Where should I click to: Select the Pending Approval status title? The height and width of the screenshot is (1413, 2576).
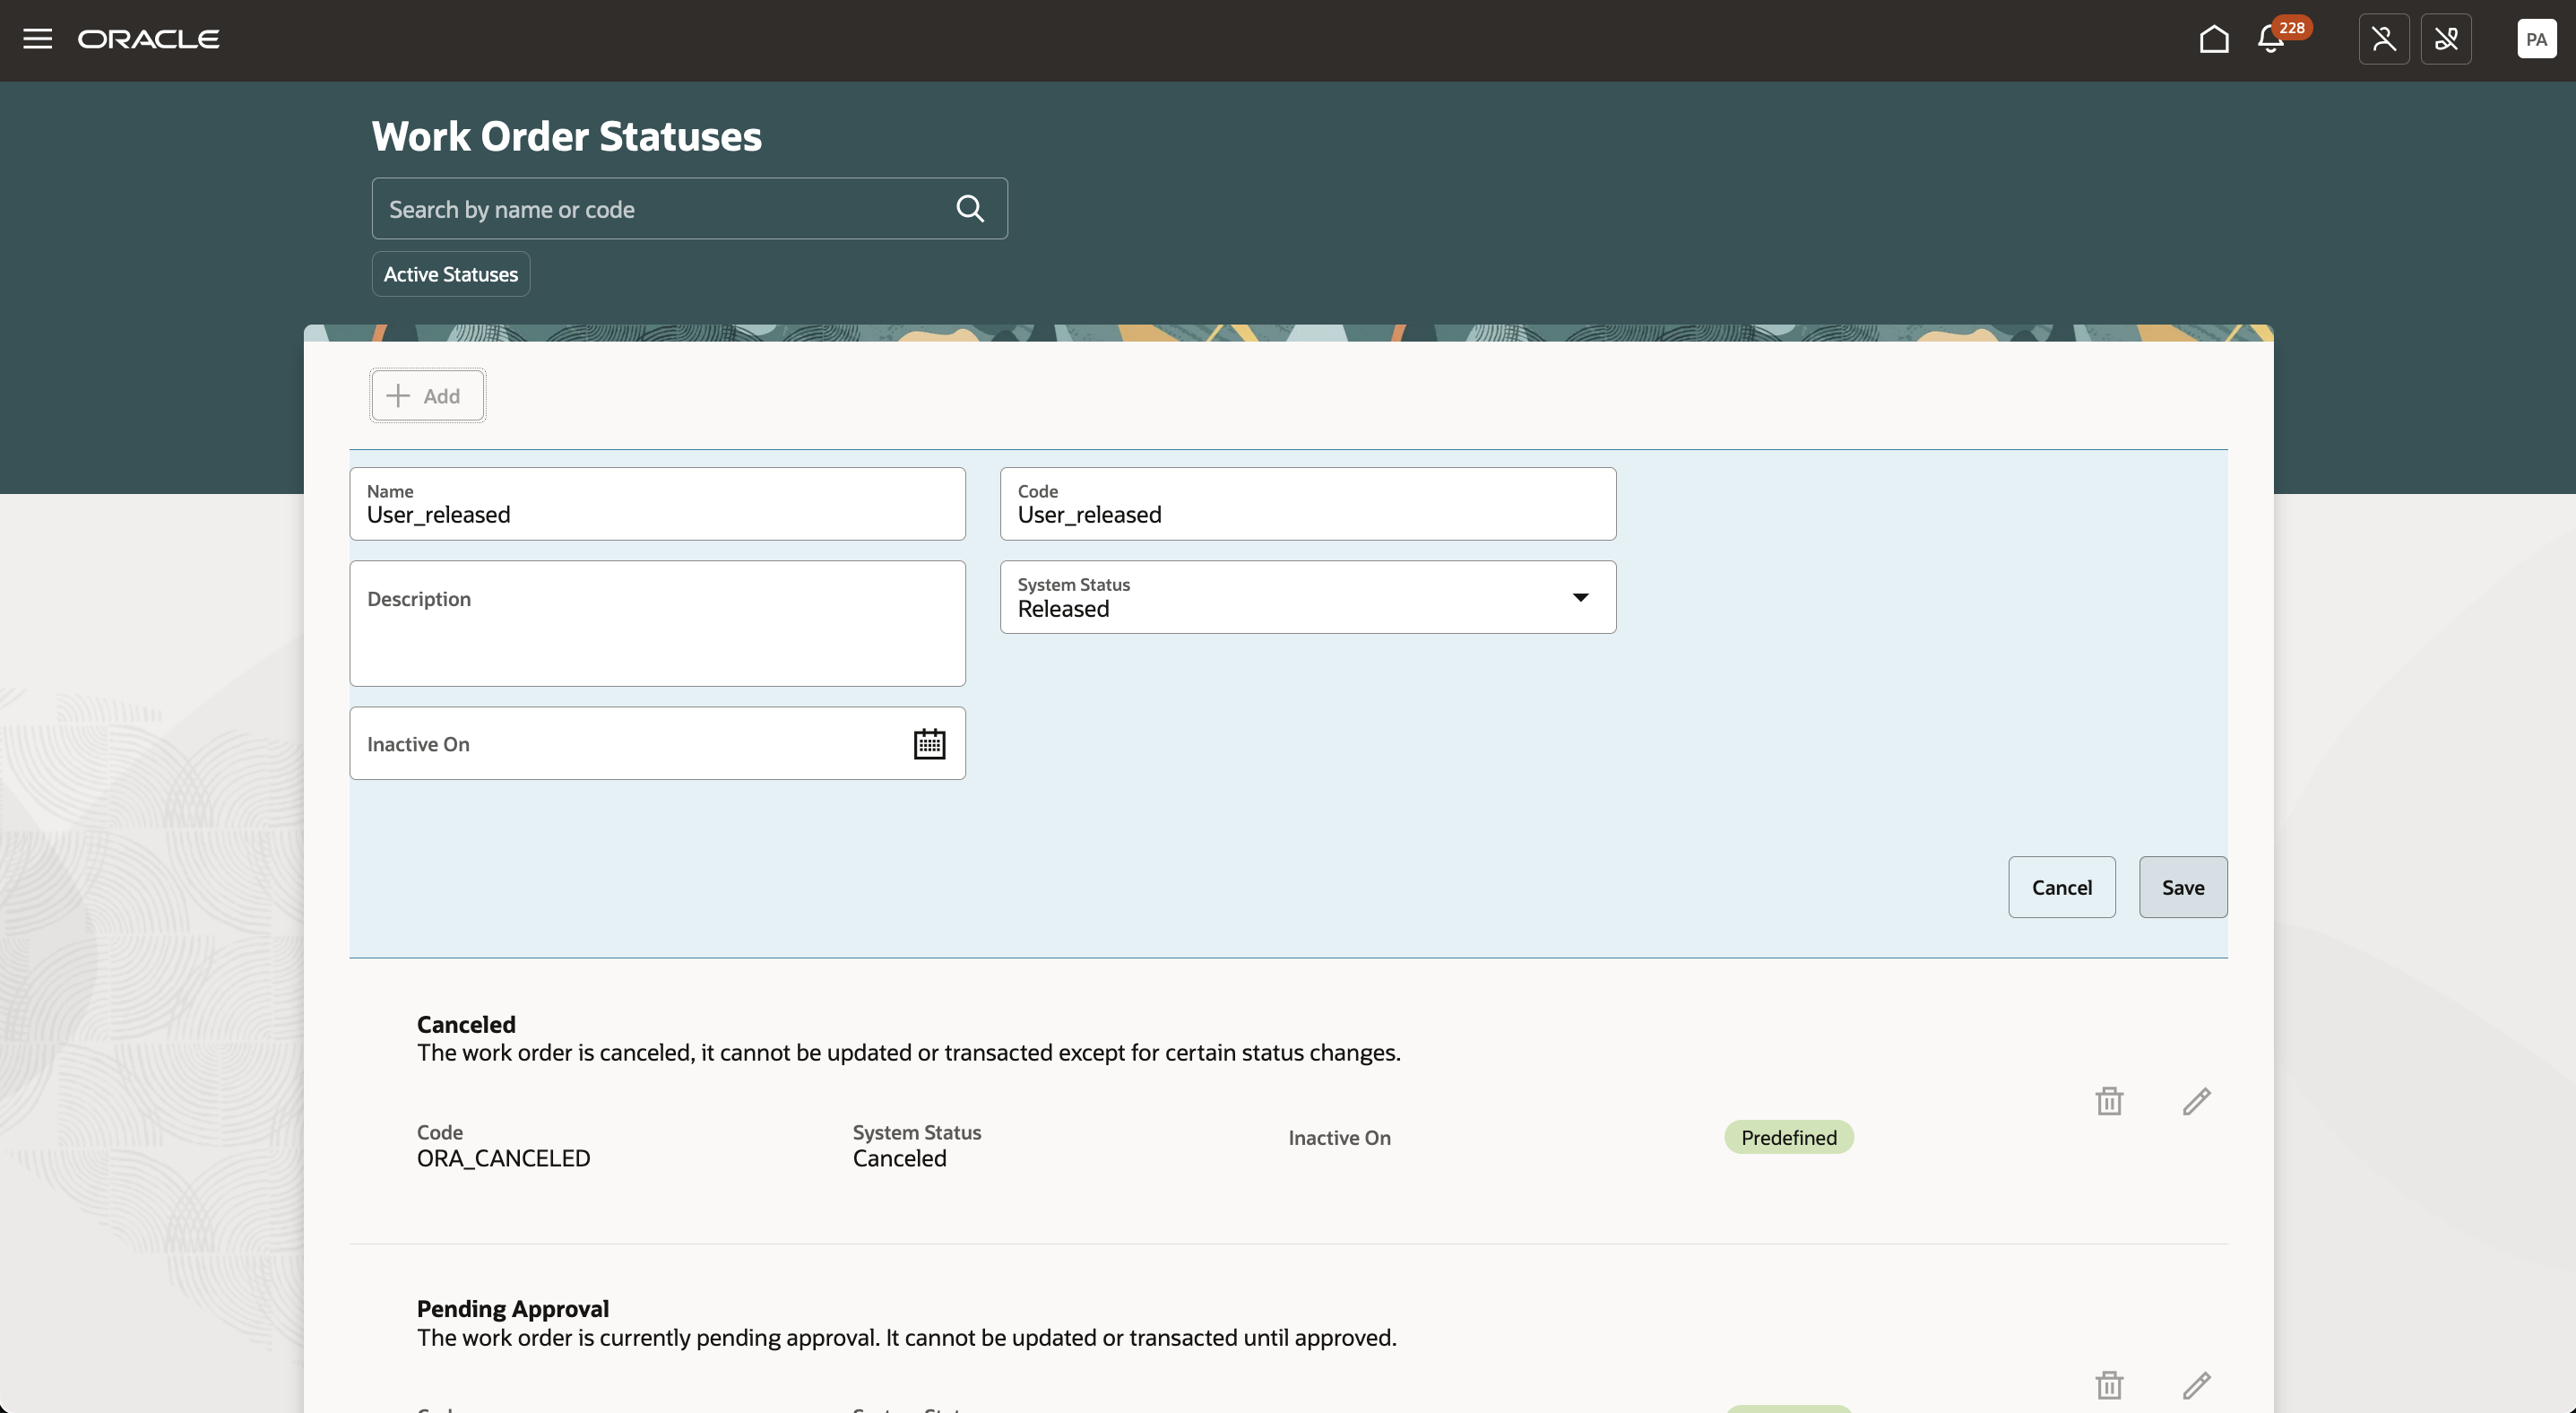pos(513,1308)
